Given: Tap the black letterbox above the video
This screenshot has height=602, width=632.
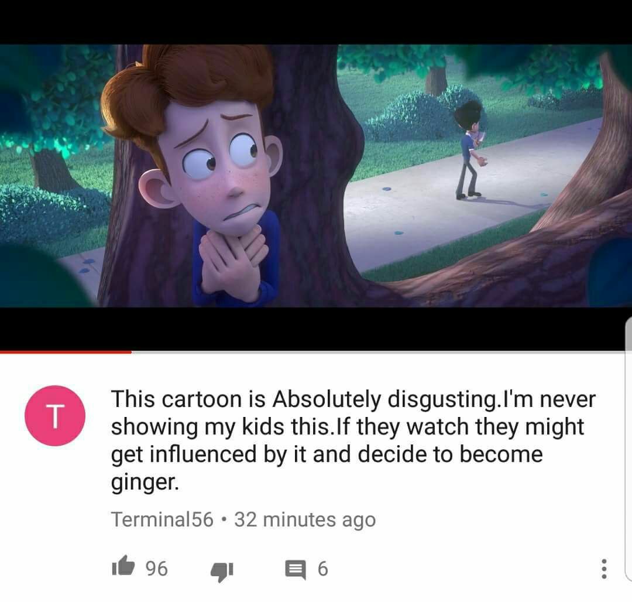Looking at the screenshot, I should [x=316, y=22].
